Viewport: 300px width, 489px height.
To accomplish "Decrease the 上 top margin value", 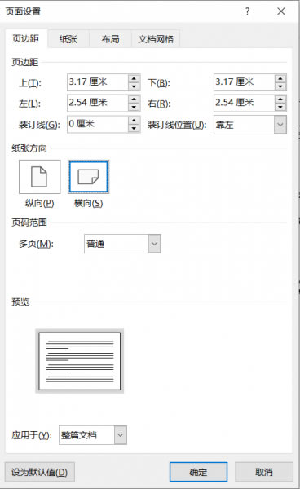I will coord(134,86).
